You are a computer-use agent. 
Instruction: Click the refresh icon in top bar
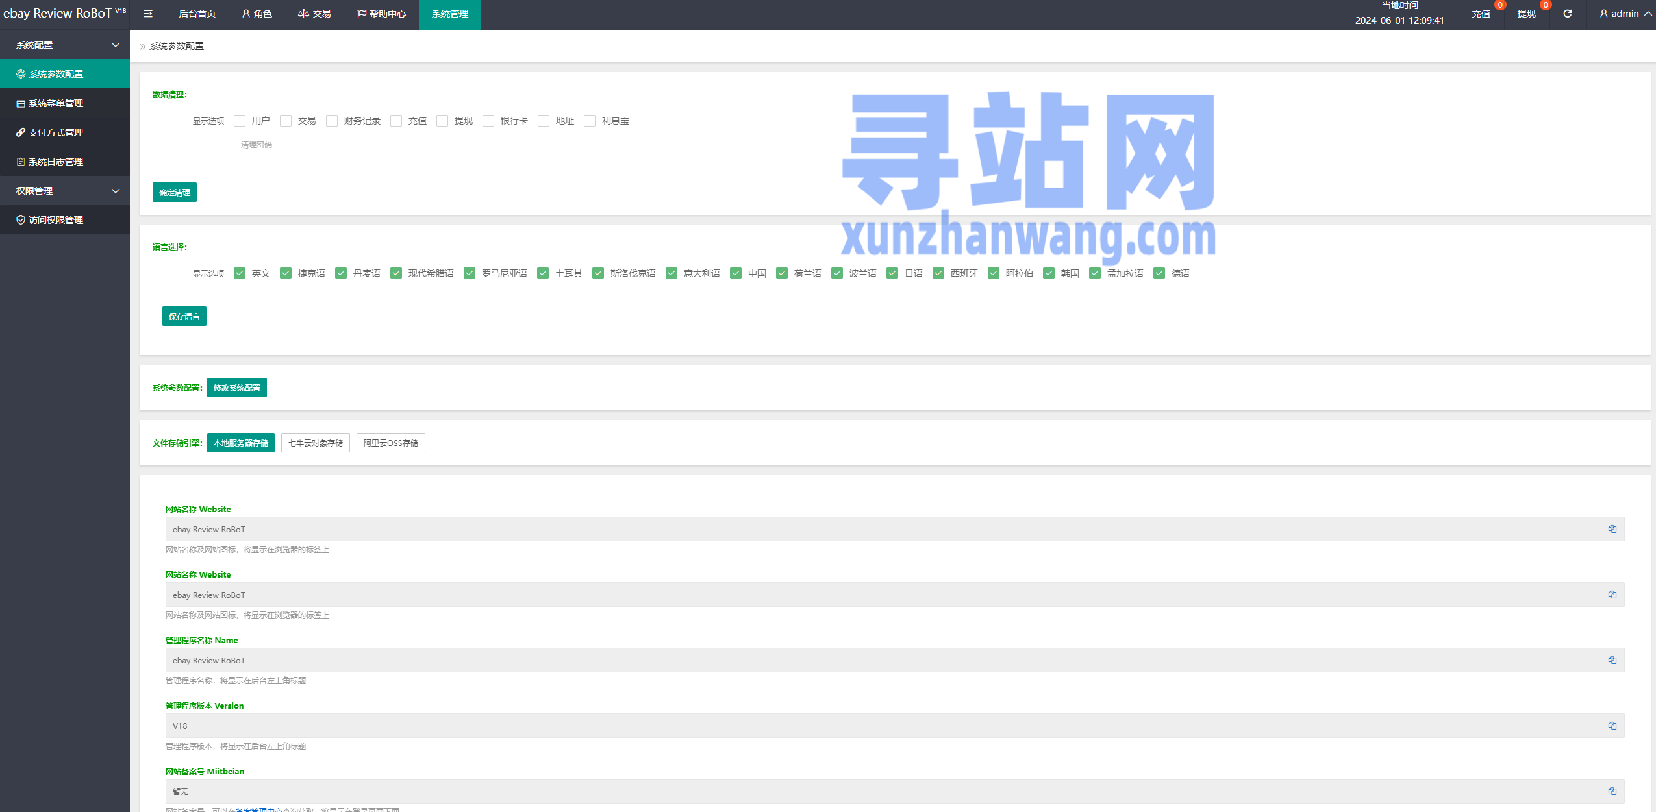coord(1567,14)
